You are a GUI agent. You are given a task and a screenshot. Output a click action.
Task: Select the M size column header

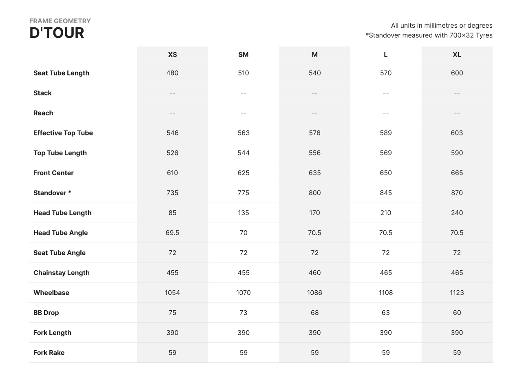point(314,55)
